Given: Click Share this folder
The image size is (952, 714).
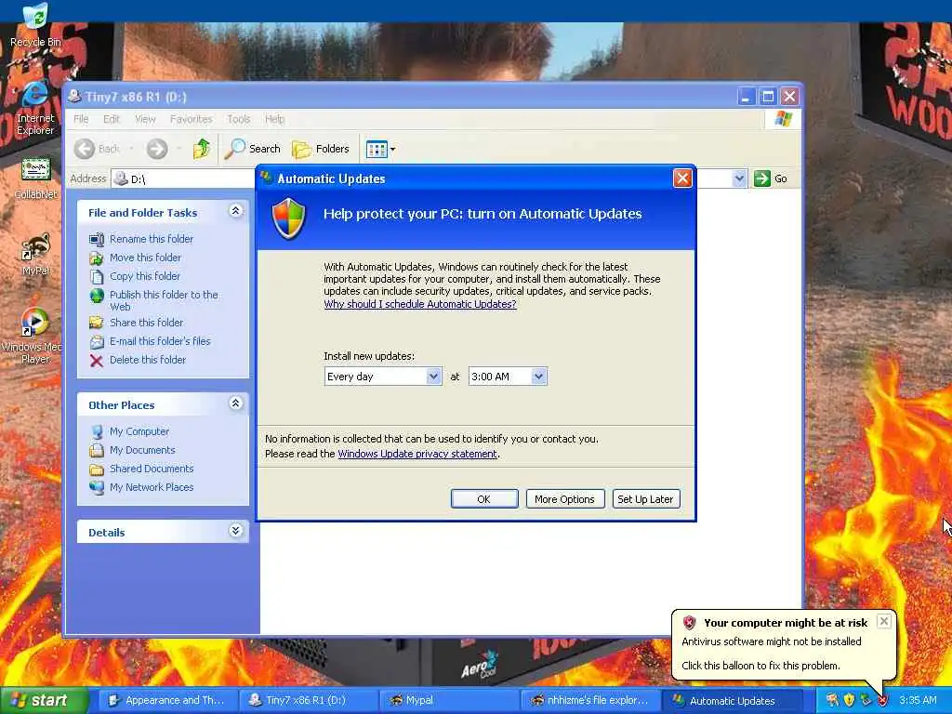Looking at the screenshot, I should coord(146,323).
